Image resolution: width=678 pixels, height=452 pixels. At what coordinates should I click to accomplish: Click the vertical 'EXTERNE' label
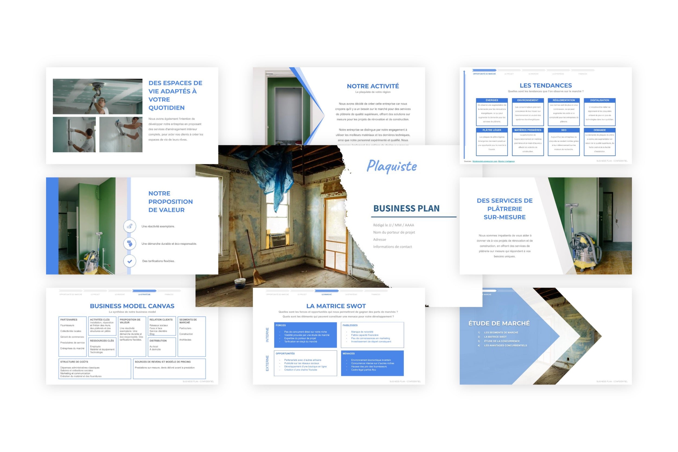pyautogui.click(x=267, y=363)
